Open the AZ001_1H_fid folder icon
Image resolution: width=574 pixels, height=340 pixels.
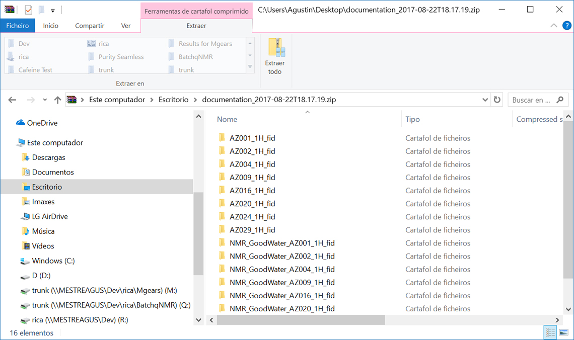[x=222, y=138]
